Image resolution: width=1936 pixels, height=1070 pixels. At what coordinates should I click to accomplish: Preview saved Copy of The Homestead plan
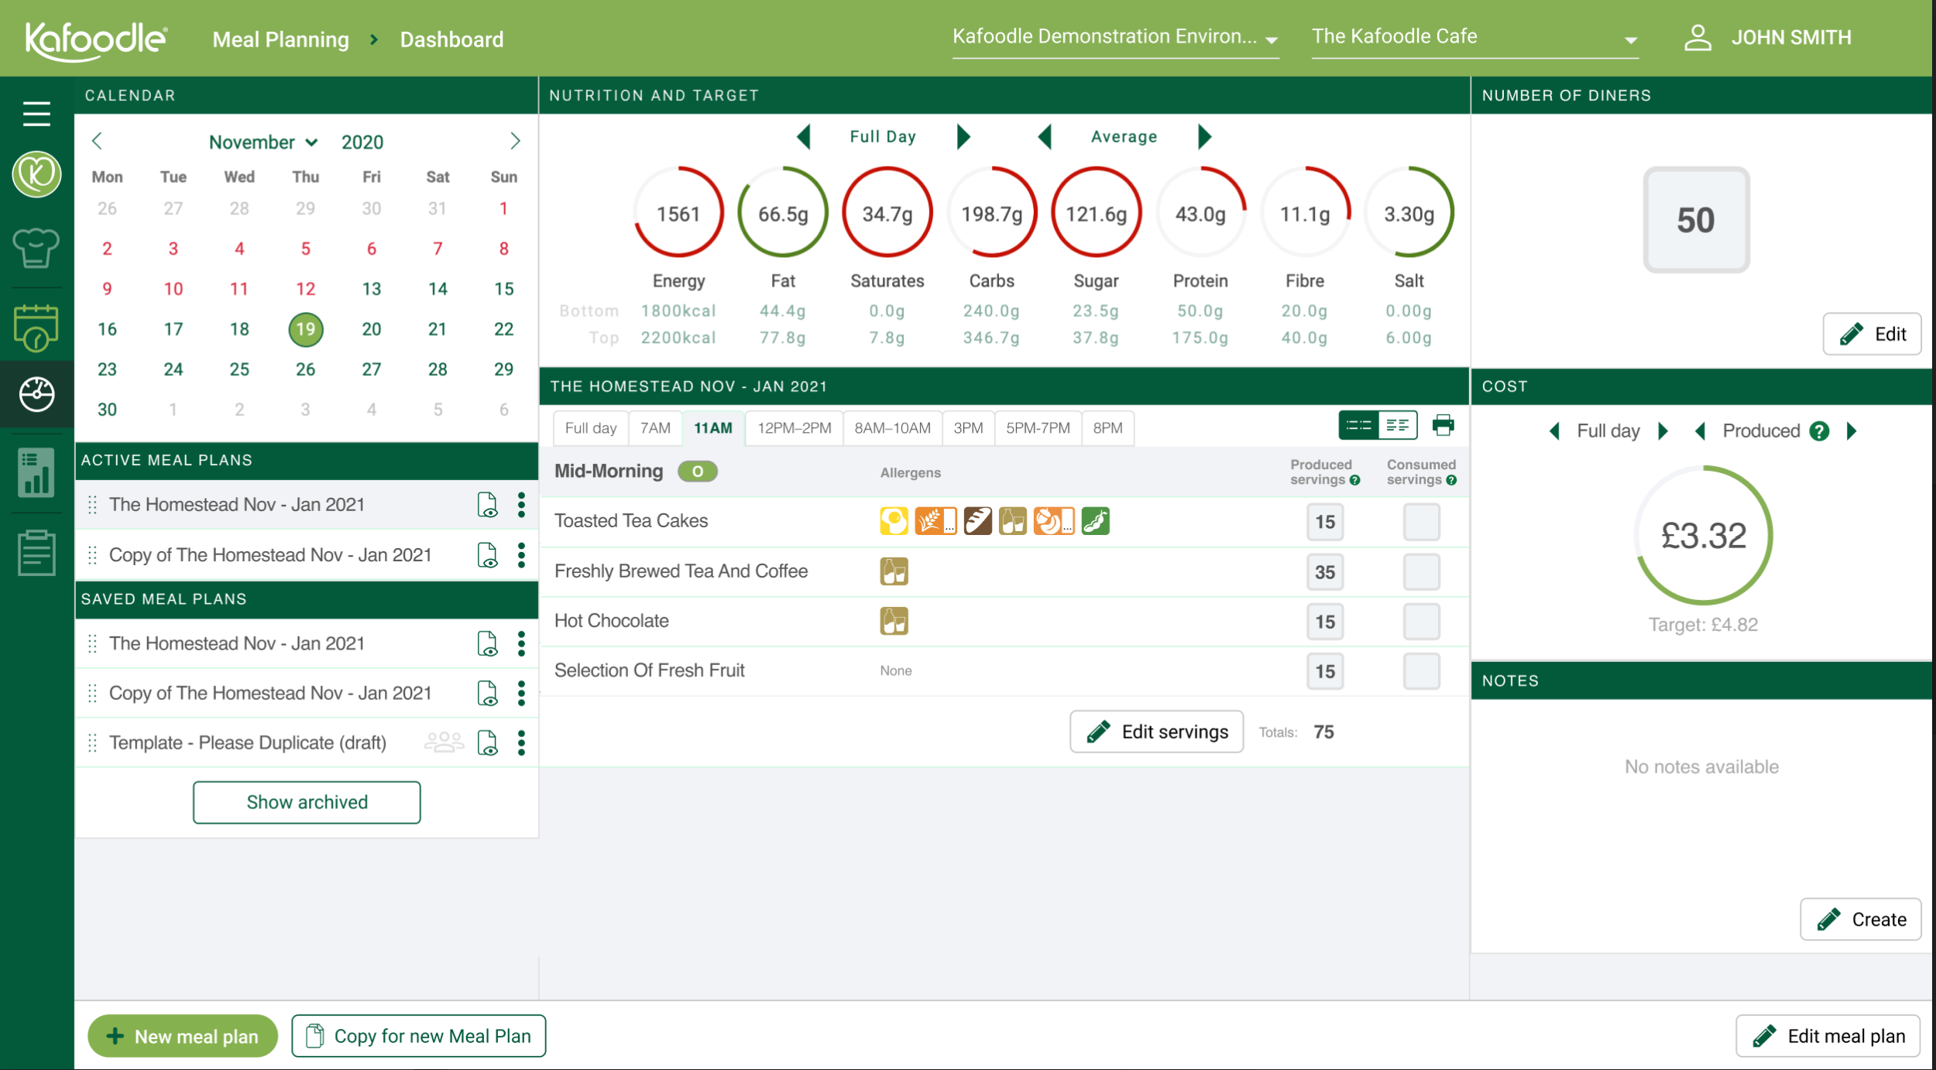(x=487, y=693)
